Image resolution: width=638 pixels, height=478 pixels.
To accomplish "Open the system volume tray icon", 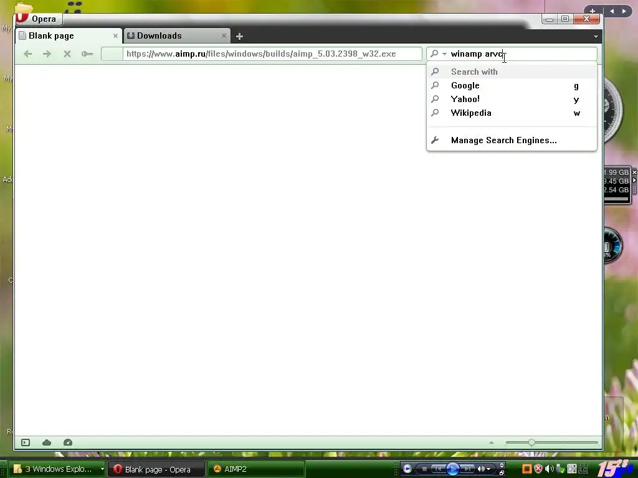I will pyautogui.click(x=549, y=469).
